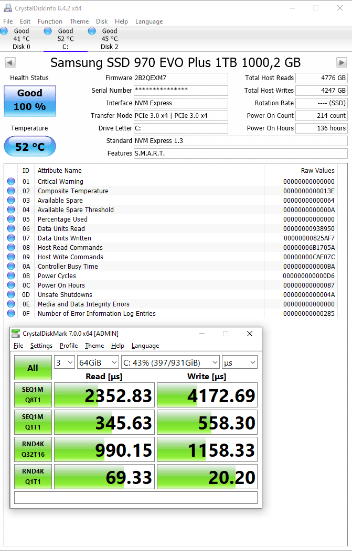Open test count dropdown showing 3
Screen dimensions: 352x551
pos(65,362)
